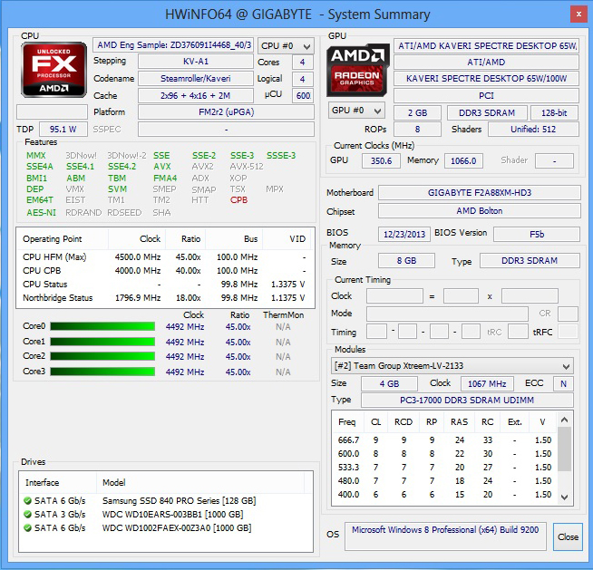Click the module type PC3-17000 DDR3 SDRAM UDIMM
This screenshot has width=593, height=570.
[467, 401]
